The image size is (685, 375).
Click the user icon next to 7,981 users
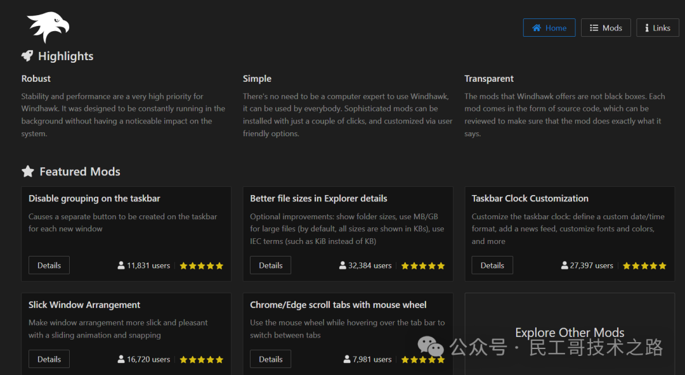click(347, 359)
